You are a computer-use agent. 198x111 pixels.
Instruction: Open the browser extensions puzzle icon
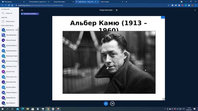click(x=189, y=6)
